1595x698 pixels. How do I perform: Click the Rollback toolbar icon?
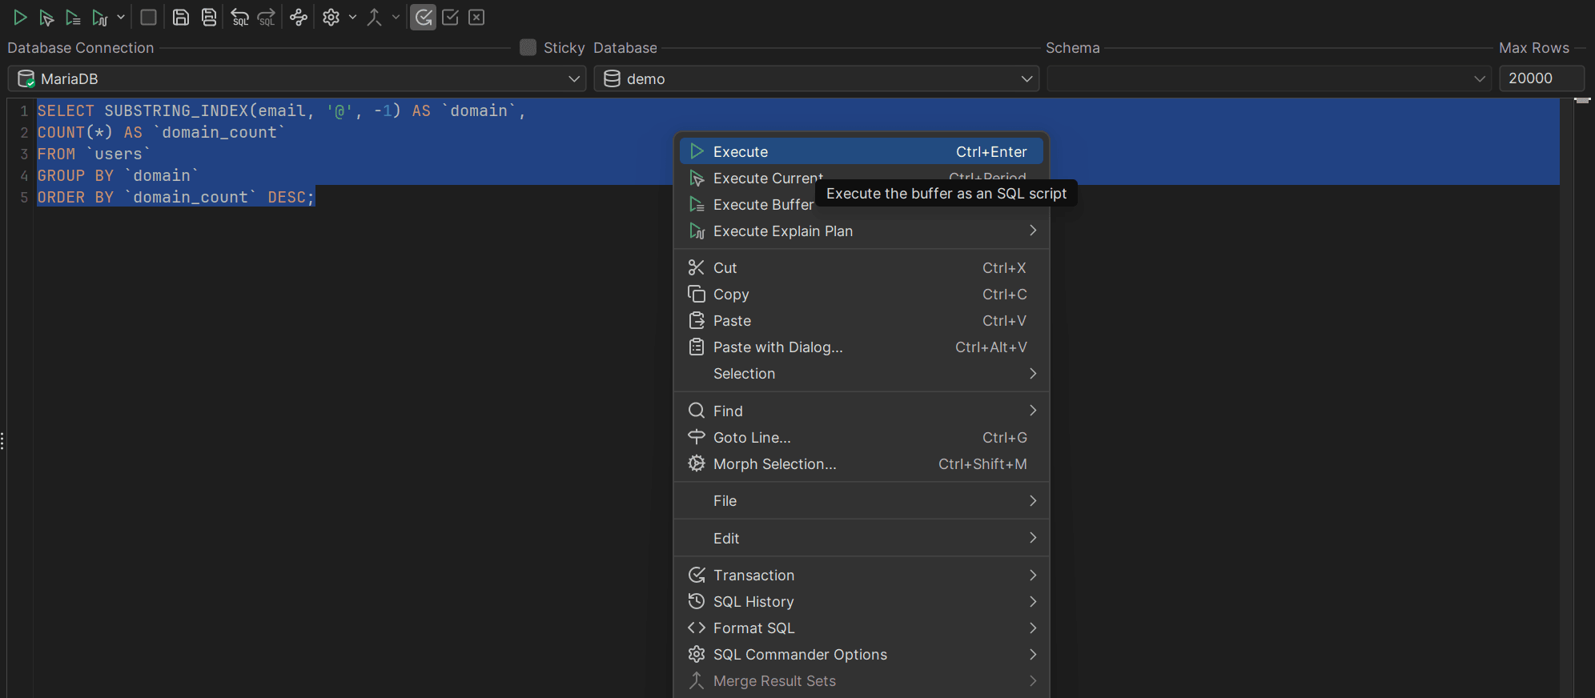tap(476, 17)
